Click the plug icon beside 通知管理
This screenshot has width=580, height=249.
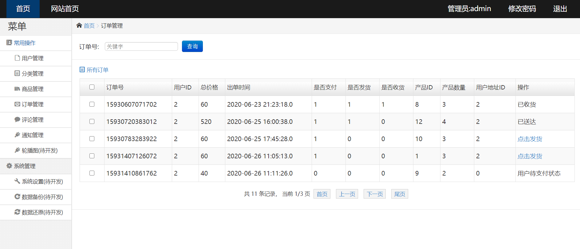[x=17, y=135]
